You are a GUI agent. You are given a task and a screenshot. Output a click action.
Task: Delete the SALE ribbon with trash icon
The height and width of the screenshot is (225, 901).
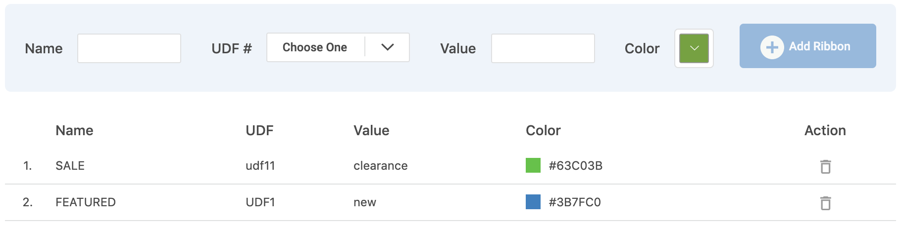[x=825, y=166]
